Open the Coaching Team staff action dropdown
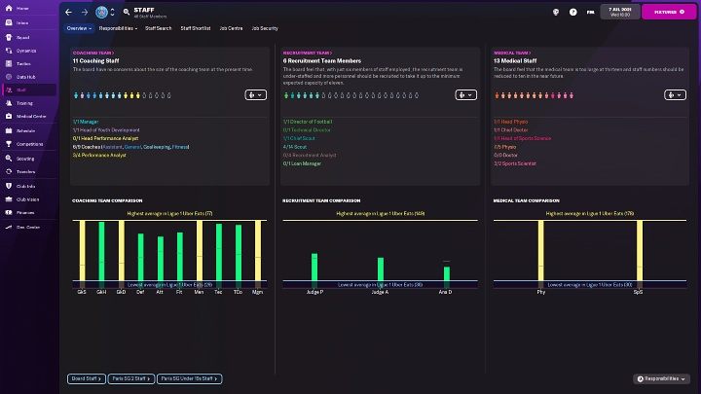 [x=256, y=95]
